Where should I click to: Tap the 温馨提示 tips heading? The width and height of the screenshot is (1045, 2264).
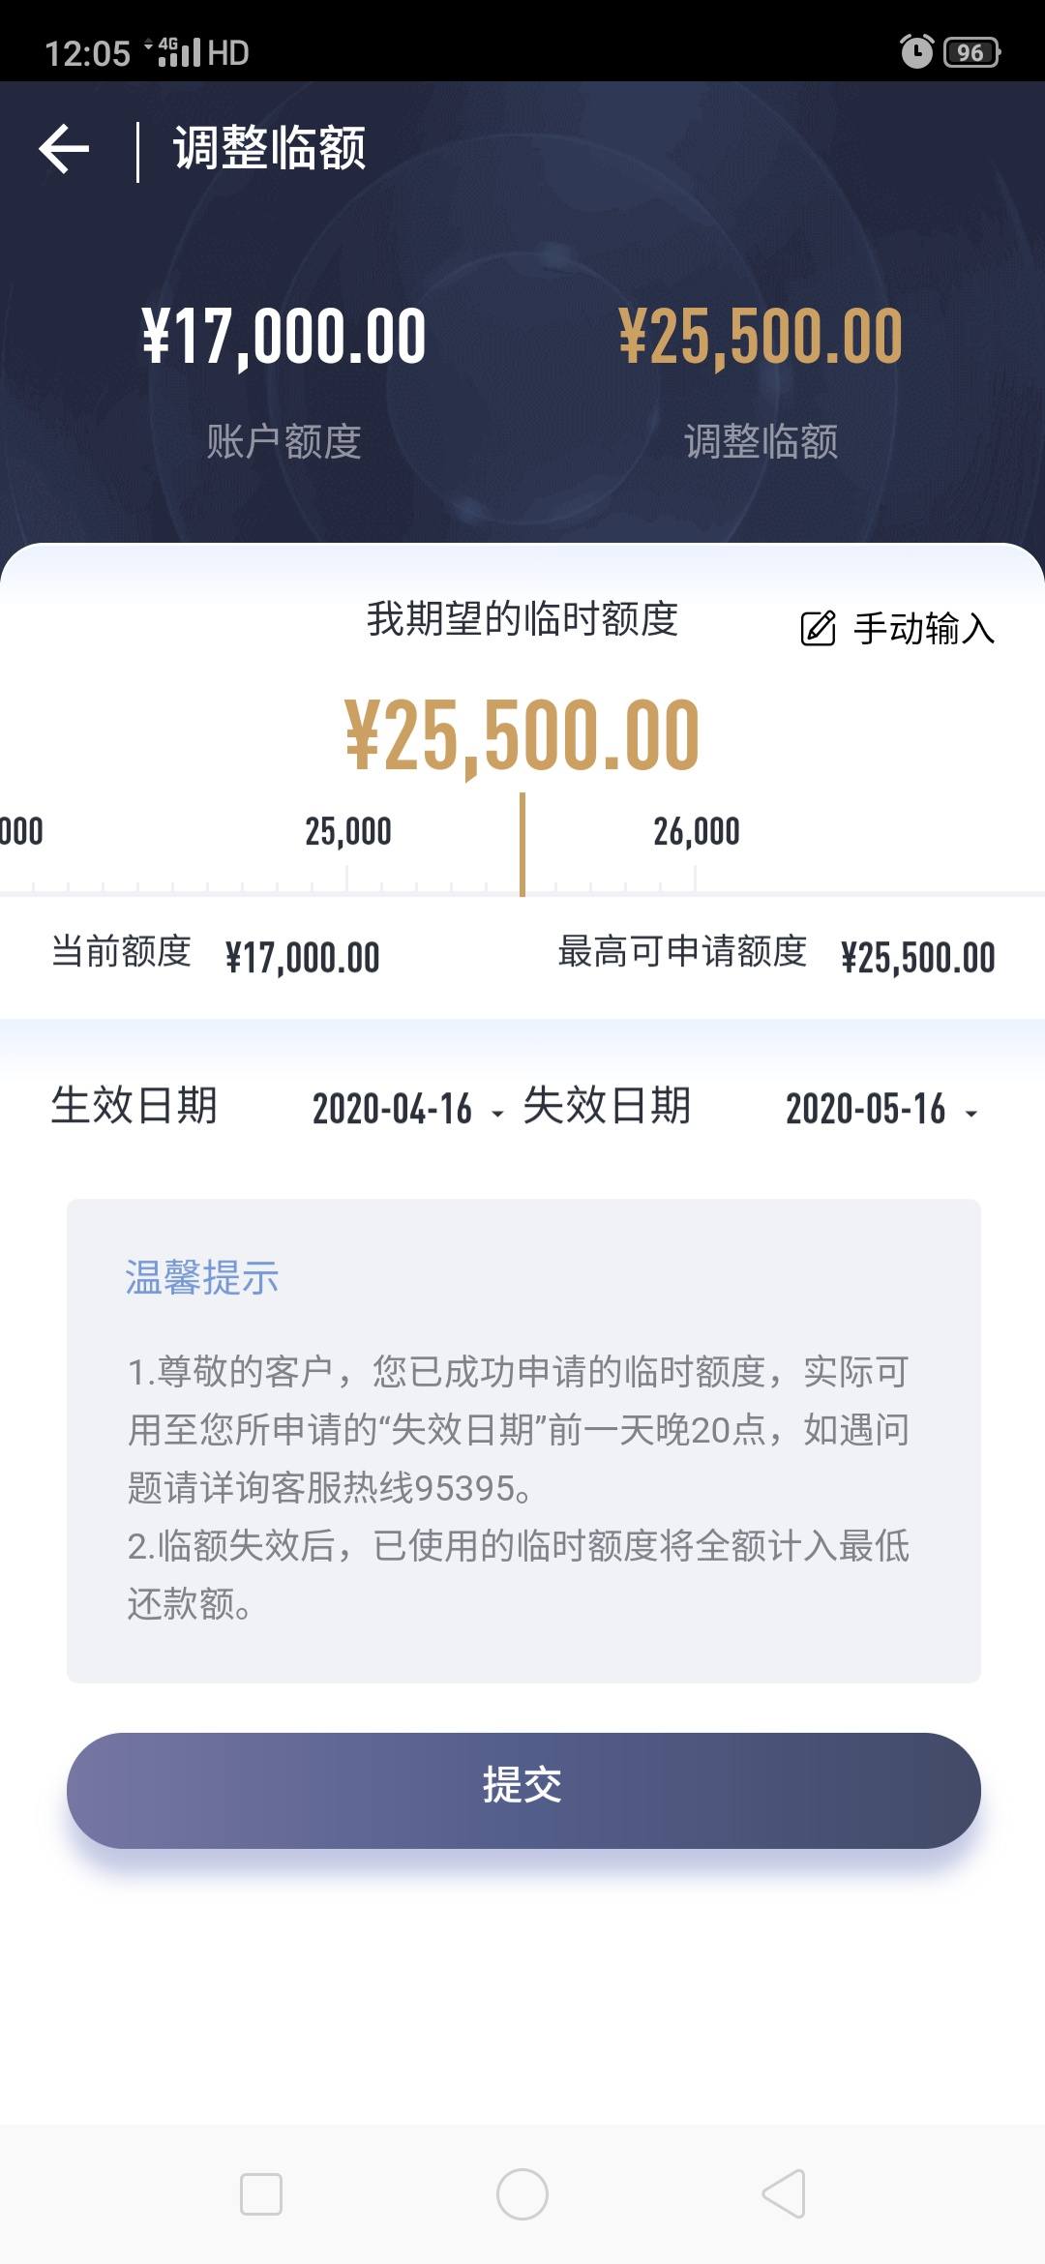(x=202, y=1278)
